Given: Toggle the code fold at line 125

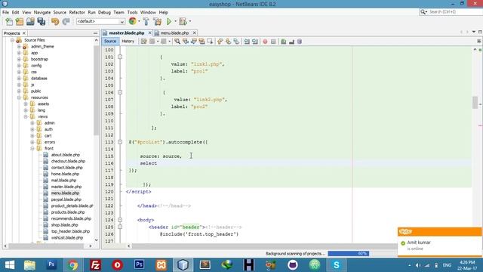Looking at the screenshot, I should (120, 227).
